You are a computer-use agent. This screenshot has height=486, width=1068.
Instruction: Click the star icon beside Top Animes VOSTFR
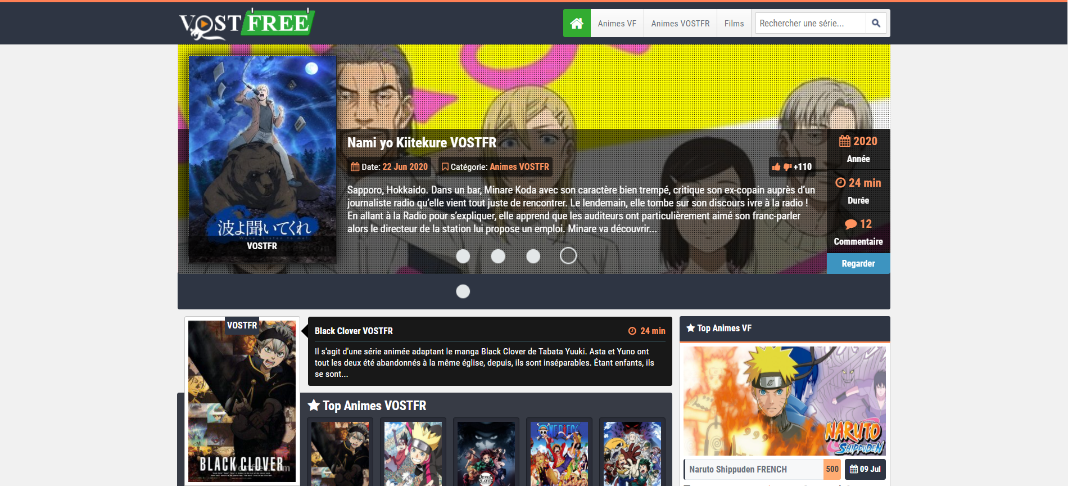click(314, 406)
